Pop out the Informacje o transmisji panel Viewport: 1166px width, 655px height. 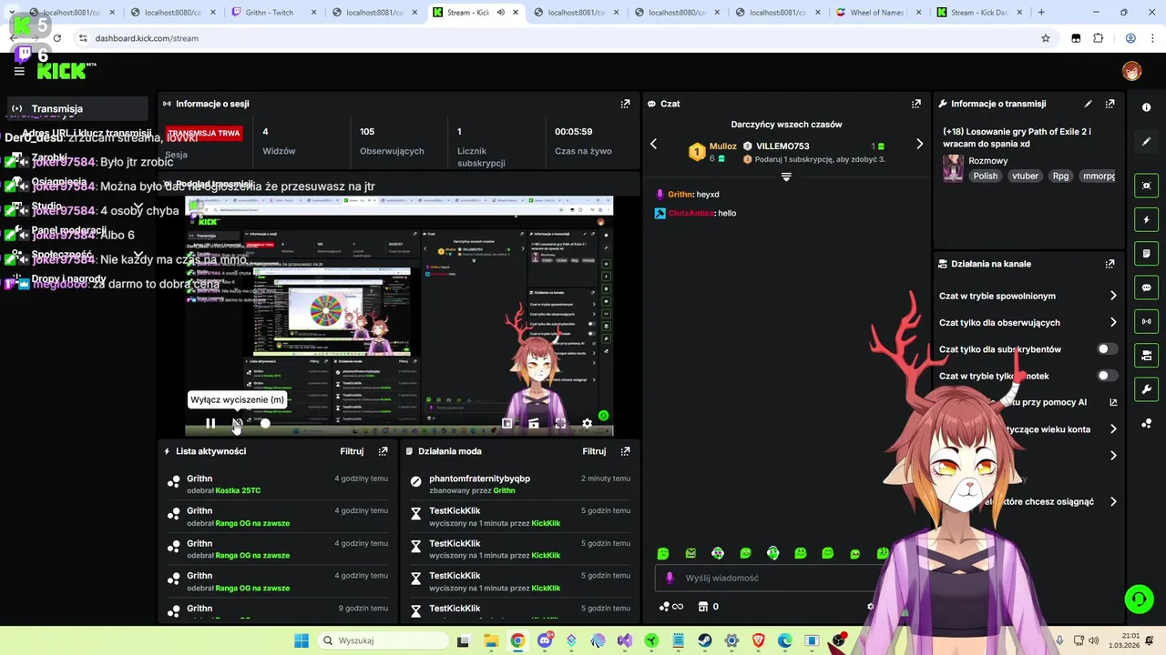1110,104
